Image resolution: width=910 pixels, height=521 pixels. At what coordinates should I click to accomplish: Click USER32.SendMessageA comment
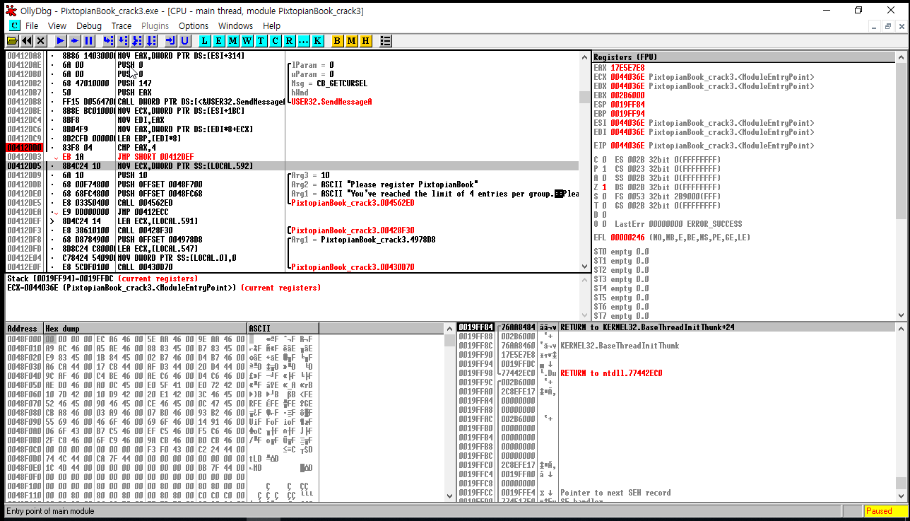coord(331,101)
